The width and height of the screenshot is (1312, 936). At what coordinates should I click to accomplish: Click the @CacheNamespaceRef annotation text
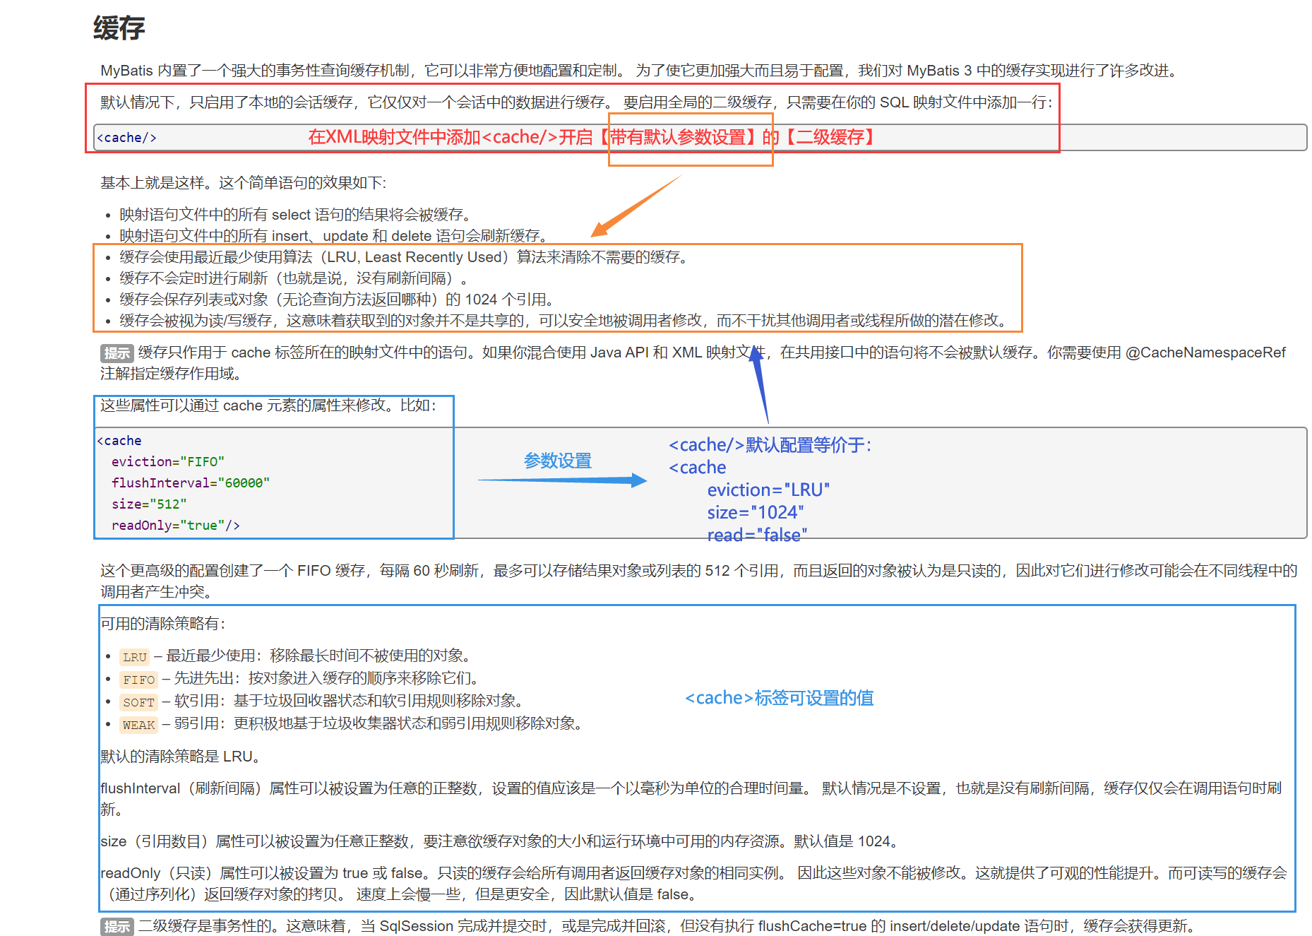(1205, 353)
